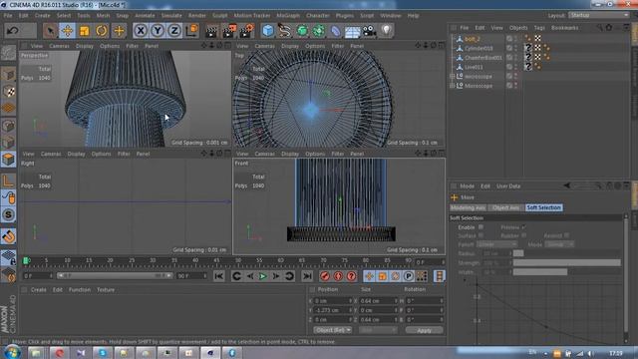Select bolt_2 object in Object Manager
The image size is (638, 359).
[x=472, y=39]
